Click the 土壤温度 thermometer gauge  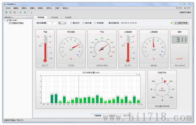pos(128,49)
